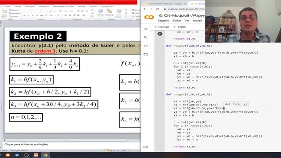The image size is (281, 158).
Task: Click Estilos Rápidos icon in PowerPoint ribbon
Action: (x=119, y=14)
